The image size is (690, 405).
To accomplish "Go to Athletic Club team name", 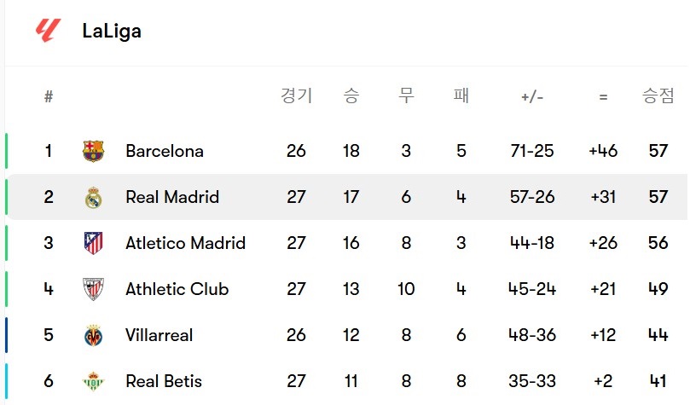I will 177,290.
